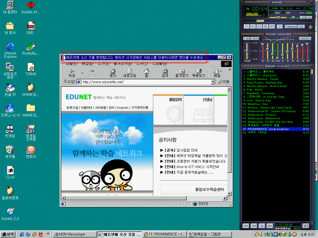Image resolution: width=318 pixels, height=238 pixels.
Task: Select playlist track Metallica - One
Action: [276, 104]
